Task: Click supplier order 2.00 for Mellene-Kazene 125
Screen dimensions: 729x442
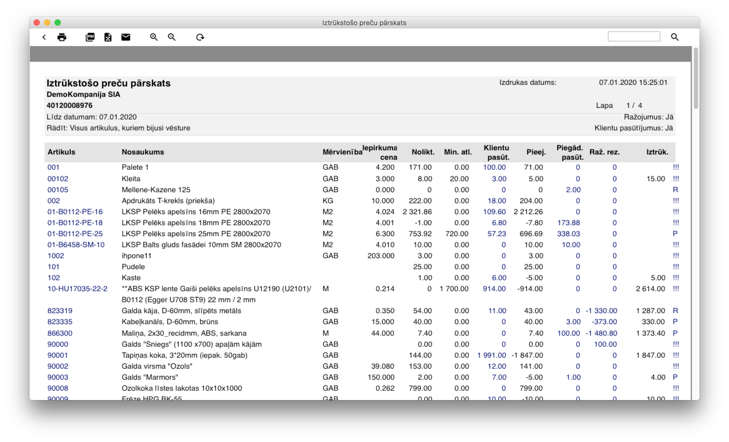Action: pos(573,190)
